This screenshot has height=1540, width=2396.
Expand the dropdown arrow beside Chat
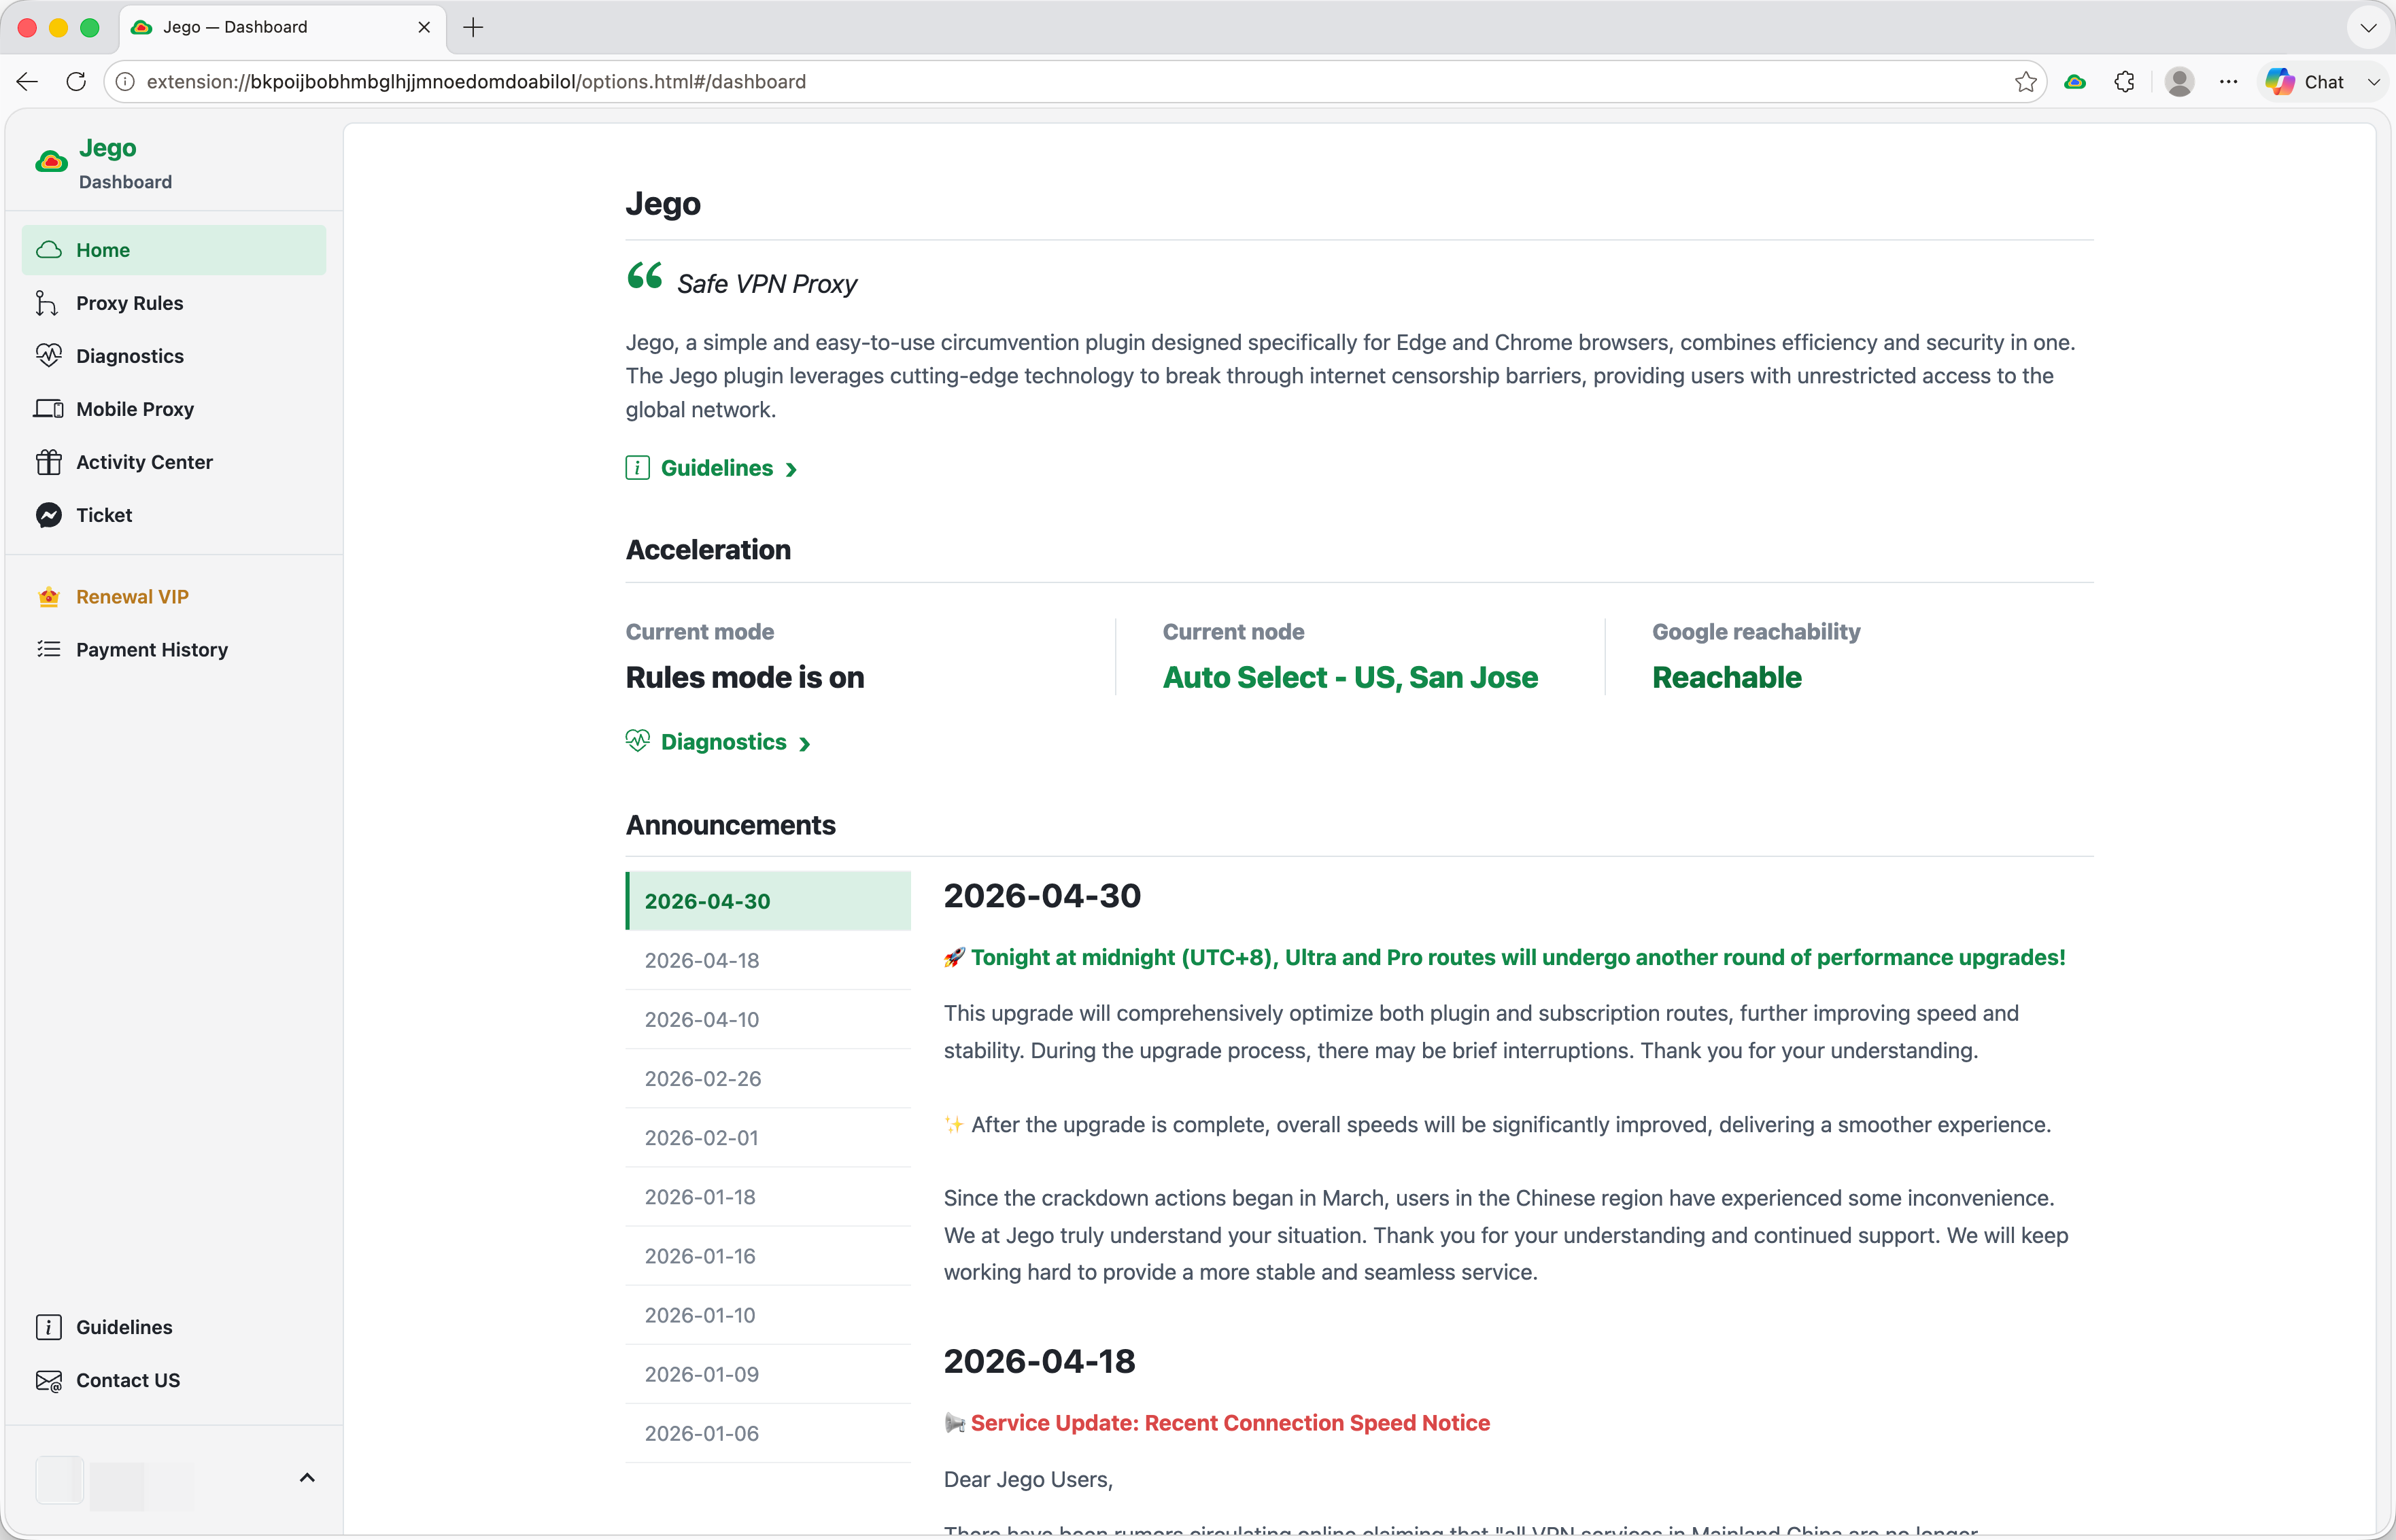(2373, 82)
